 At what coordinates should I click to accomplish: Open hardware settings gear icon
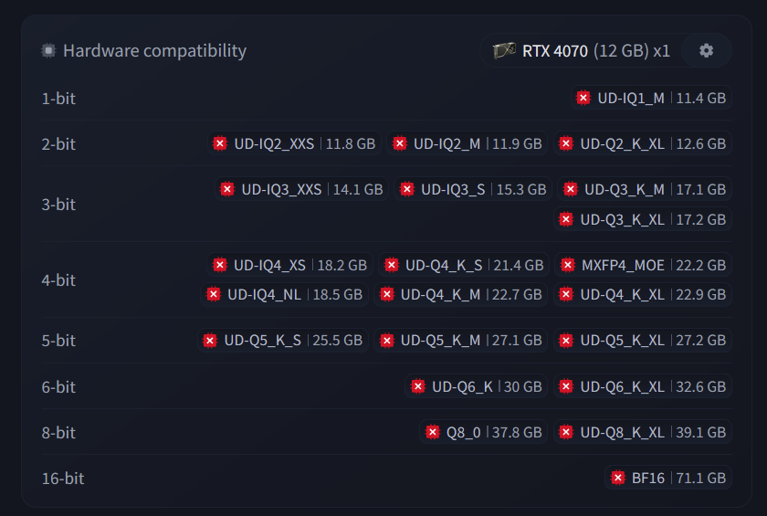tap(706, 50)
